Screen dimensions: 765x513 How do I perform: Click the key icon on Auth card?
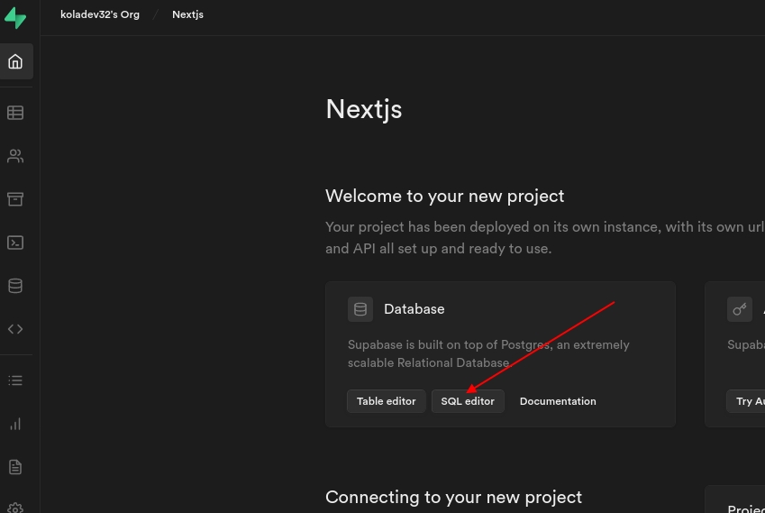pyautogui.click(x=739, y=309)
